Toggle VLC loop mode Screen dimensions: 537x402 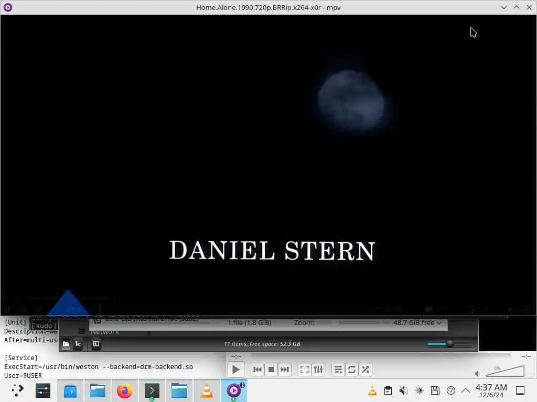(352, 370)
